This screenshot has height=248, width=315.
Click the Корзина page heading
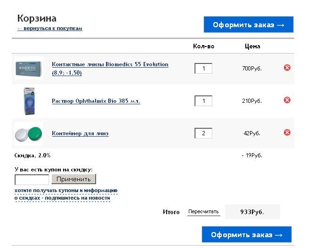coord(37,18)
